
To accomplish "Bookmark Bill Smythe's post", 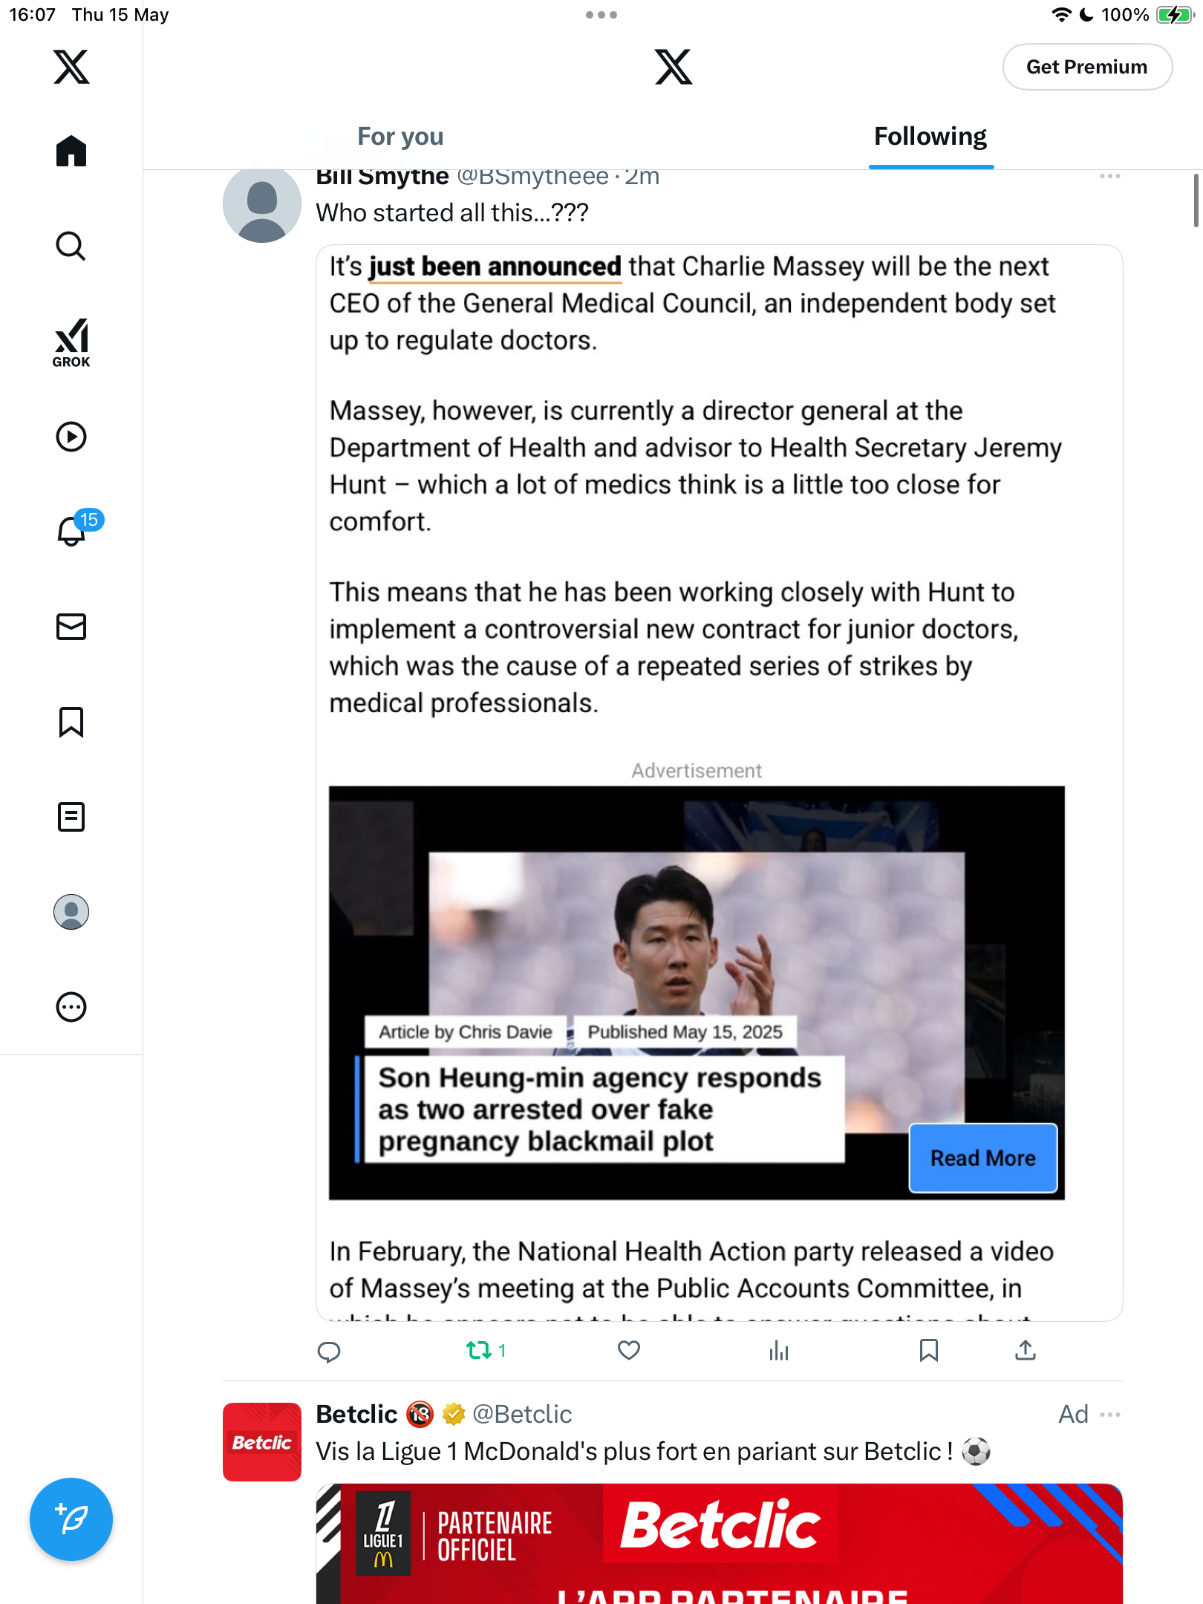I will tap(928, 1350).
